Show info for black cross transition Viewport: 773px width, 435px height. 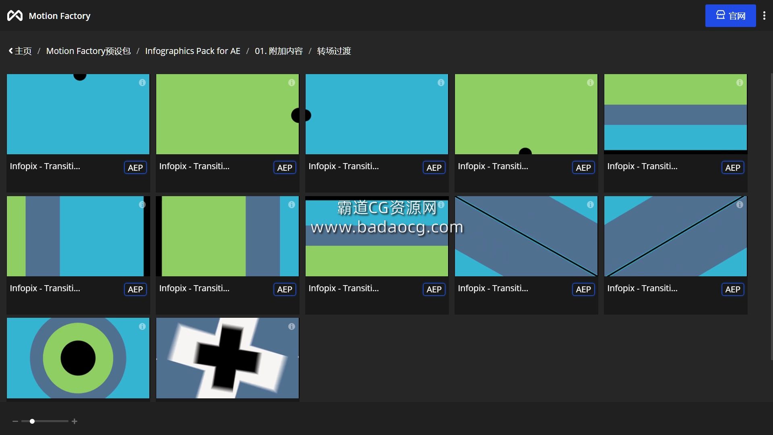coord(291,327)
